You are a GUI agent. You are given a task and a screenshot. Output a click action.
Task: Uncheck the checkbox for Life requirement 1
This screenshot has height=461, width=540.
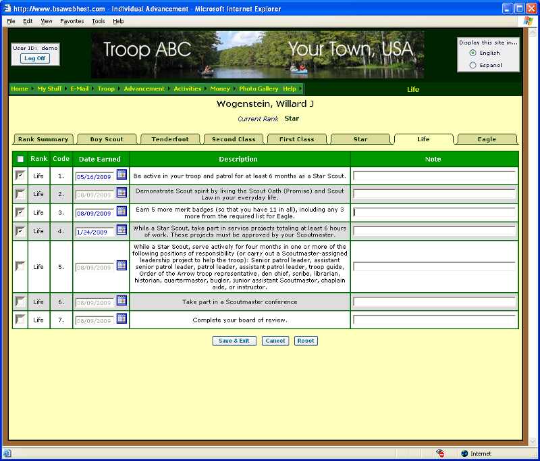[20, 176]
